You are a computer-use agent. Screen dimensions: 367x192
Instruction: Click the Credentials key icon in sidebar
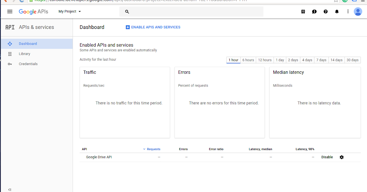(x=10, y=64)
